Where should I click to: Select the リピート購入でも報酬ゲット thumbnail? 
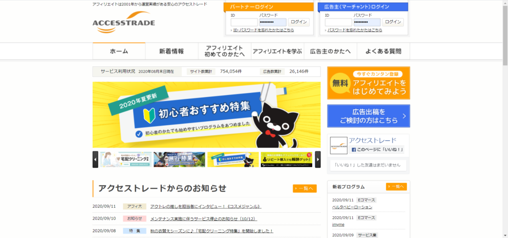[286, 159]
